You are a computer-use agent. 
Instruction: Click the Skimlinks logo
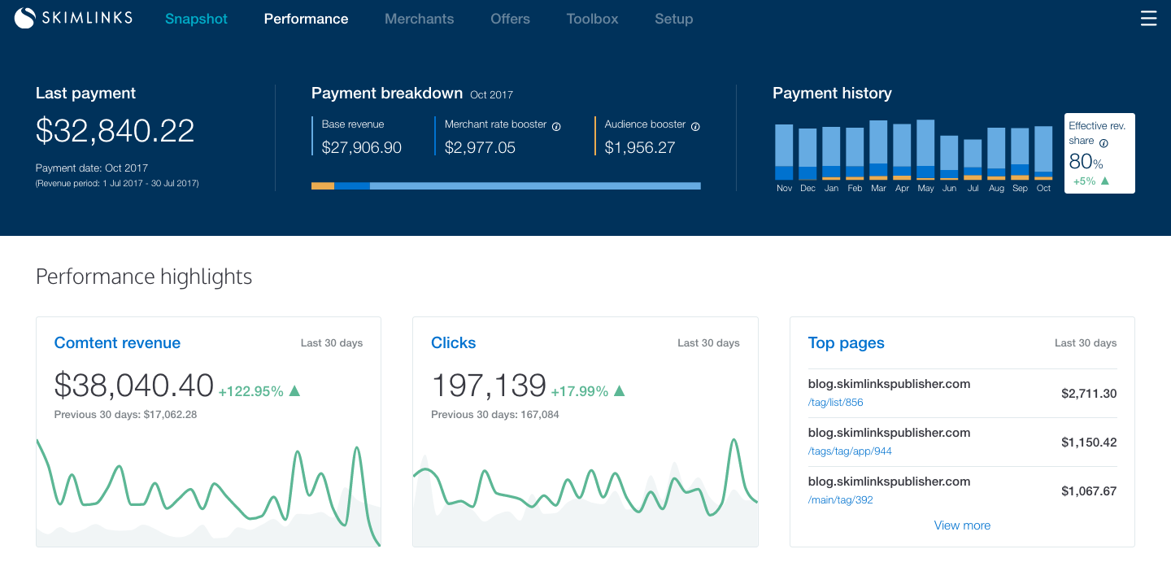click(73, 18)
